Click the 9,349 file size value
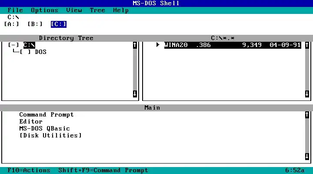This screenshot has width=313, height=174. [x=252, y=45]
